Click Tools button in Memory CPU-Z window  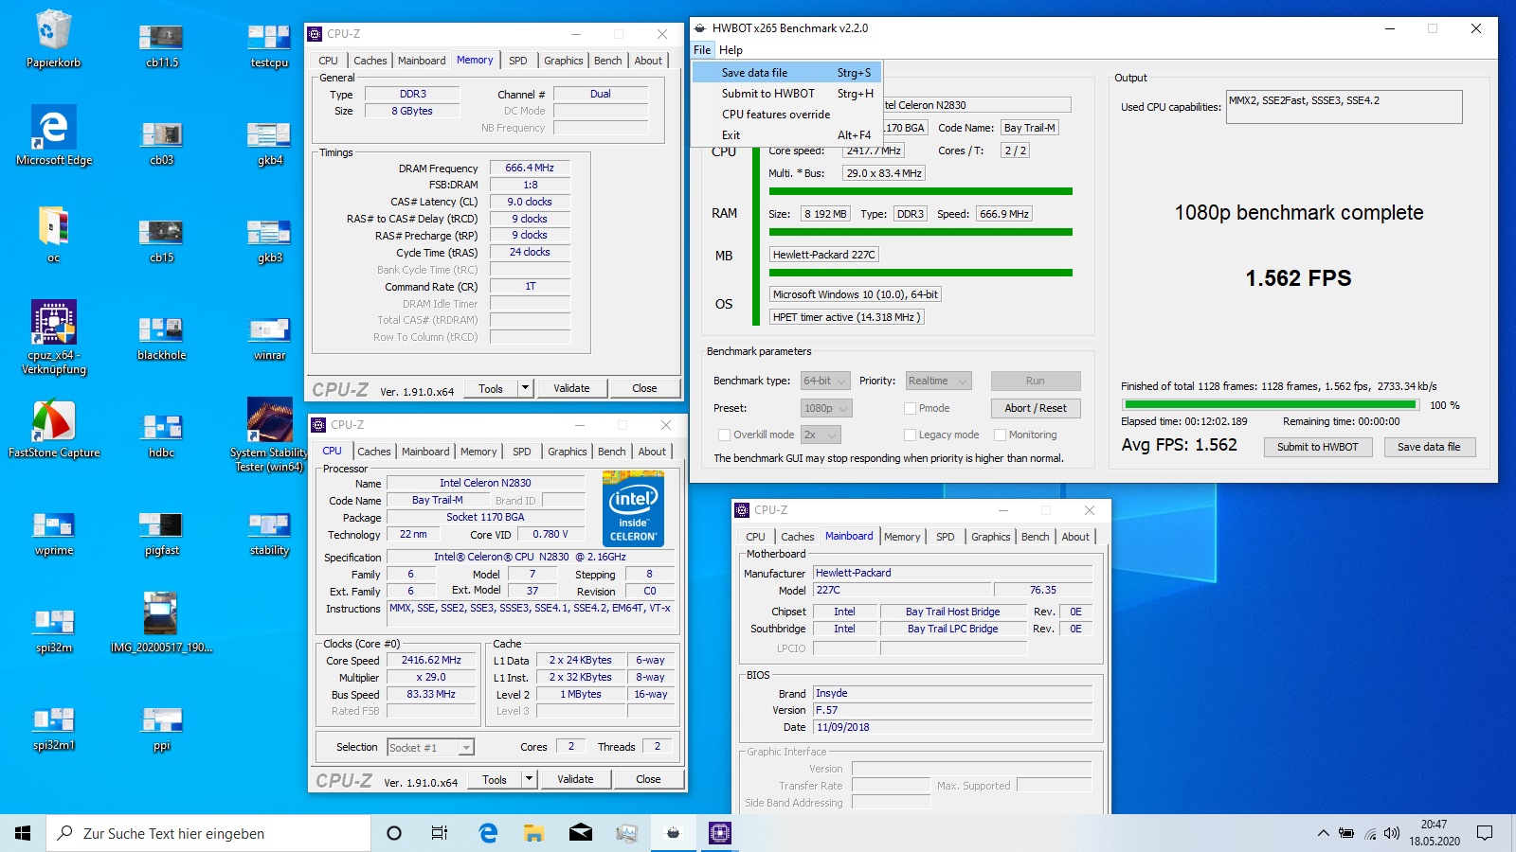[x=491, y=388]
